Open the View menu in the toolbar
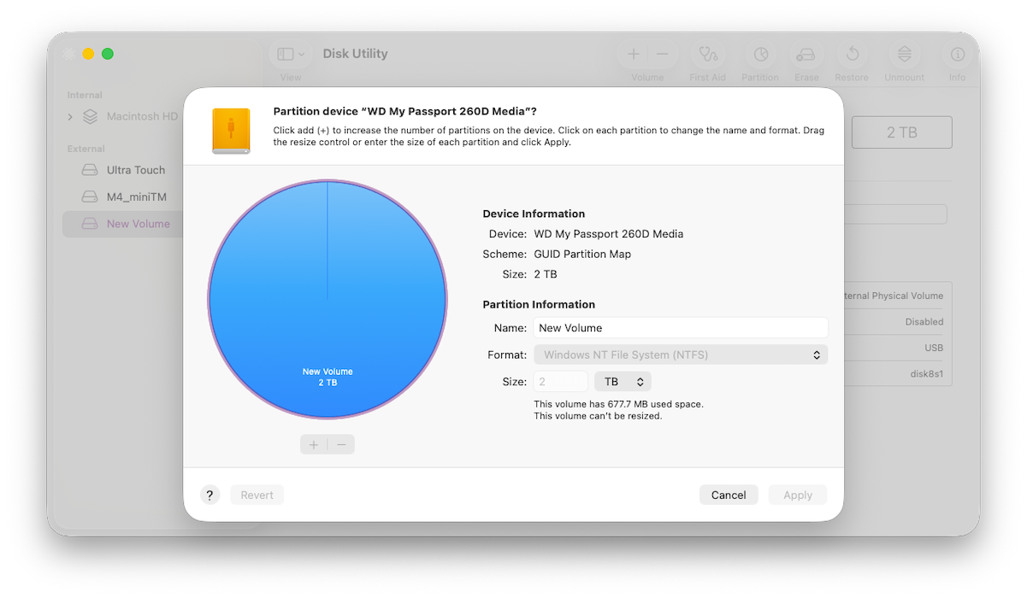 tap(290, 53)
